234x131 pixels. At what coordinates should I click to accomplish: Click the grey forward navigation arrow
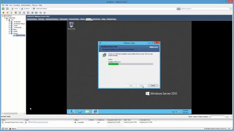(7, 9)
